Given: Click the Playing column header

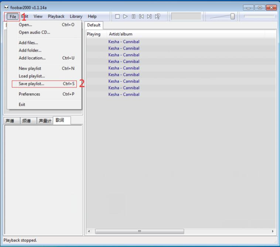Looking at the screenshot, I should click(x=96, y=34).
